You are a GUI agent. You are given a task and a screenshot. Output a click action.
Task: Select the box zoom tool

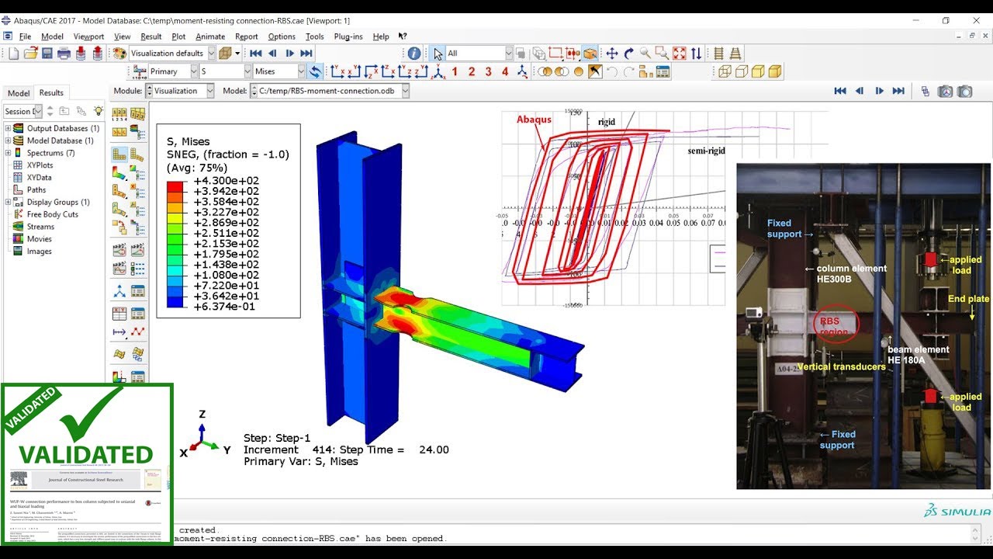662,54
